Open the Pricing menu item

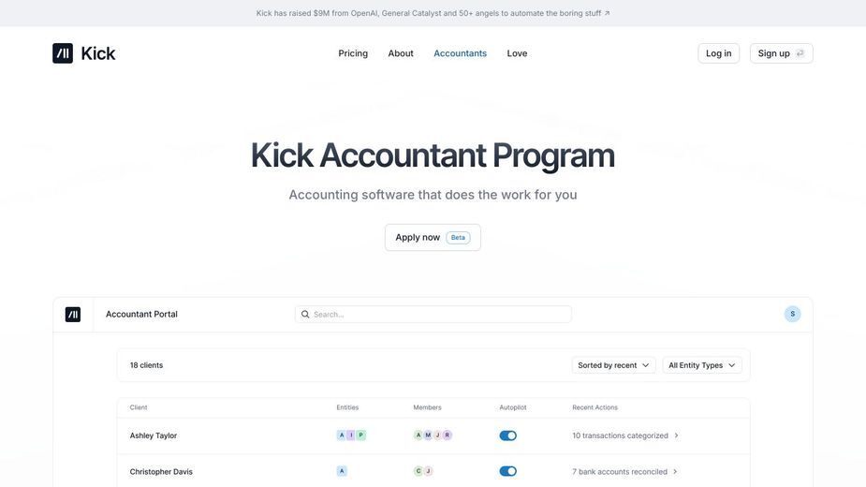[353, 53]
